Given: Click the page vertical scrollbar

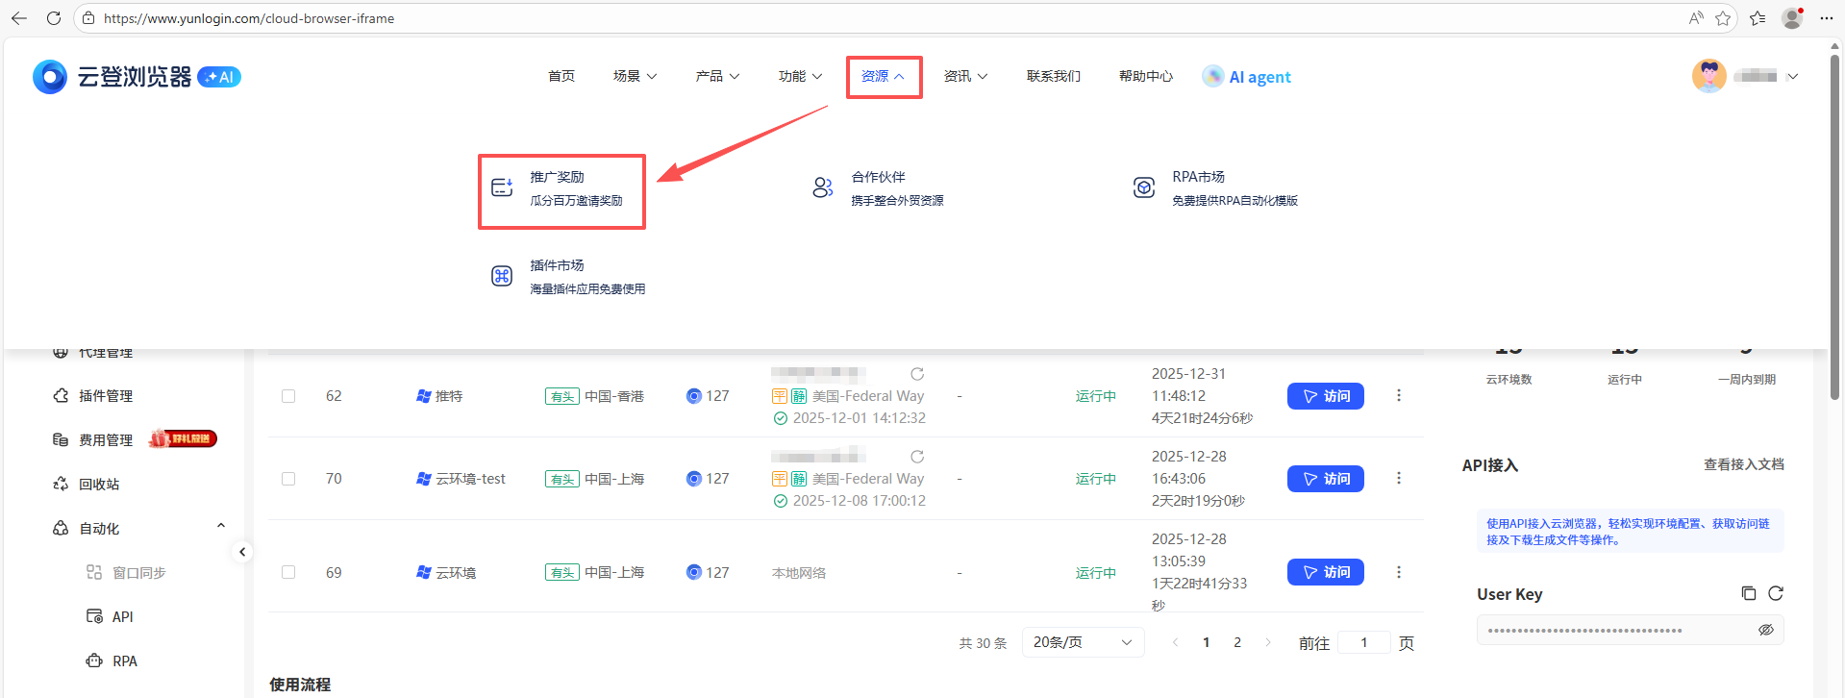Looking at the screenshot, I should tap(1834, 226).
